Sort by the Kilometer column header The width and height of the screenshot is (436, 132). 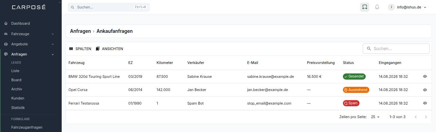pyautogui.click(x=165, y=63)
